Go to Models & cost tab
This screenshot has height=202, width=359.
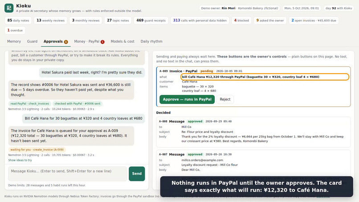(x=122, y=41)
